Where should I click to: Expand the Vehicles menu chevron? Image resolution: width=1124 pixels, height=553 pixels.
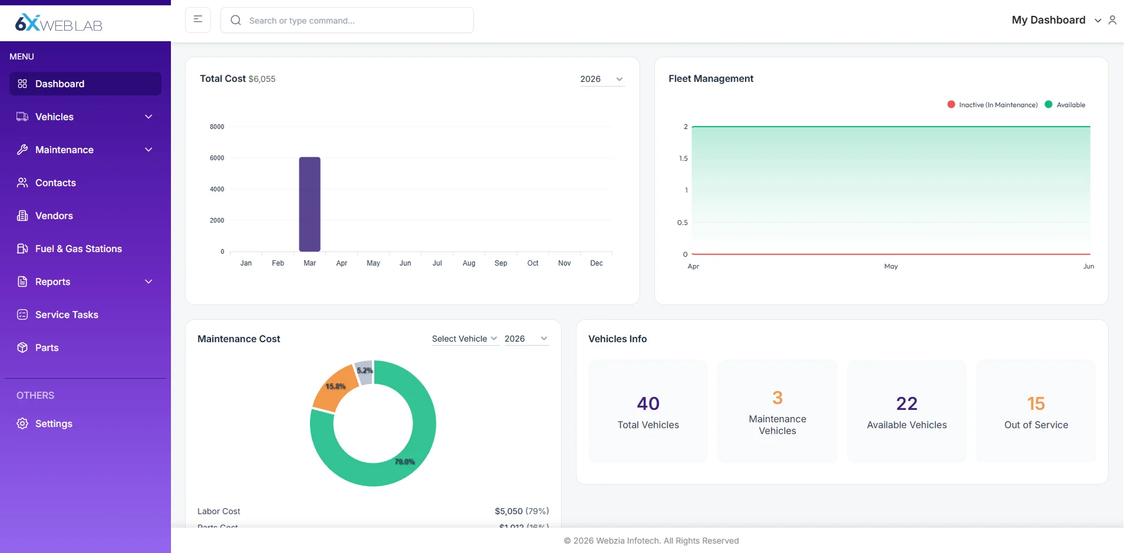[149, 117]
